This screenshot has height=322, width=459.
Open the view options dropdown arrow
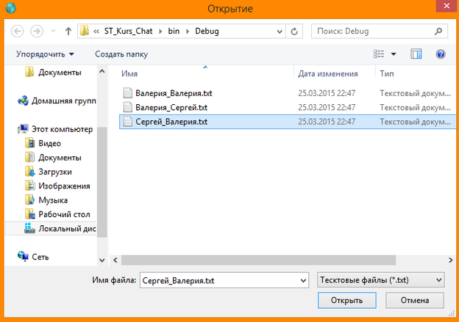tap(394, 54)
